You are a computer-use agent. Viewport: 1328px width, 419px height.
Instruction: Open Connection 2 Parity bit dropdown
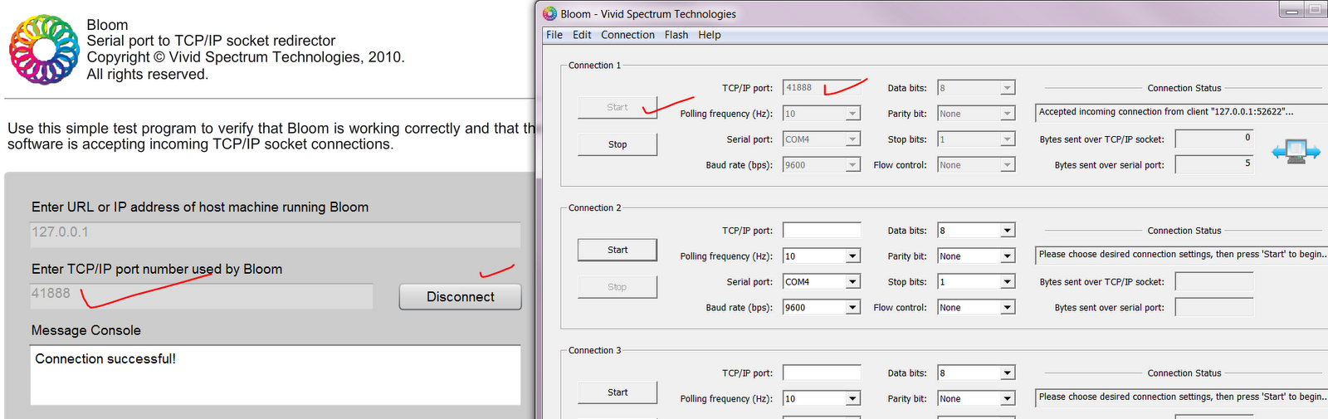pos(976,256)
